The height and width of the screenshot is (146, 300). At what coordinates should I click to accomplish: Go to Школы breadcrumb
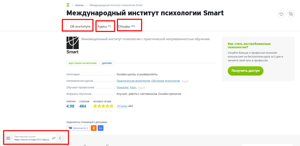pos(79,5)
